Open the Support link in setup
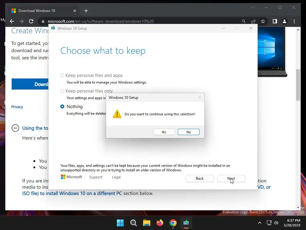 96,177
